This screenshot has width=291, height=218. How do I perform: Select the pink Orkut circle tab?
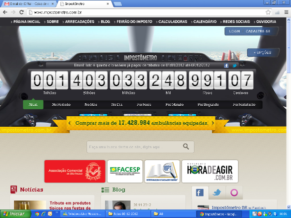(x=234, y=193)
